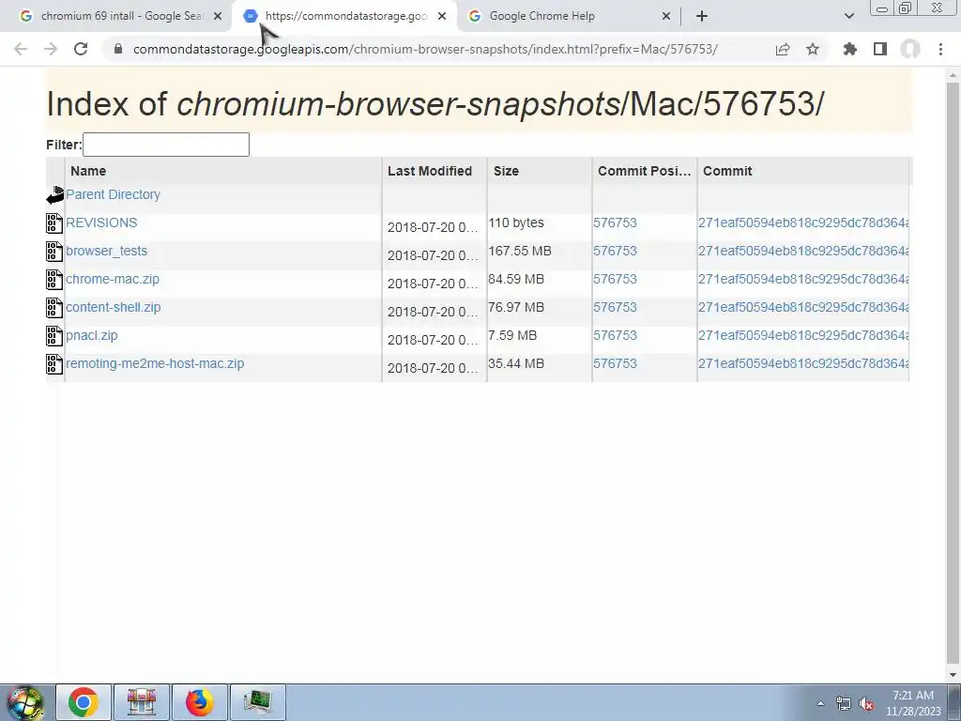
Task: Toggle the browser side panel
Action: click(x=880, y=49)
